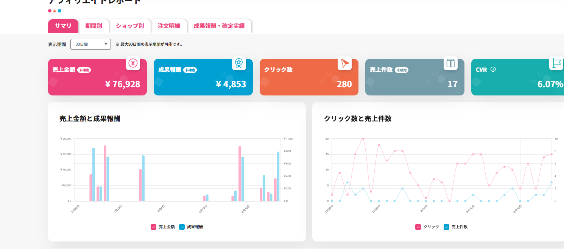
Task: Click the 売上金額と成果報酬 chart title
Action: click(x=90, y=118)
